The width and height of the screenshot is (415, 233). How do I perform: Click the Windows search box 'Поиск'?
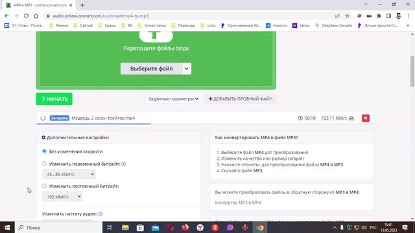click(59, 227)
